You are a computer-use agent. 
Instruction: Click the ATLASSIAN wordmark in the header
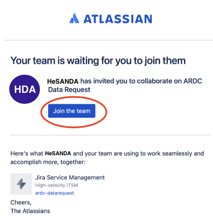tap(118, 19)
